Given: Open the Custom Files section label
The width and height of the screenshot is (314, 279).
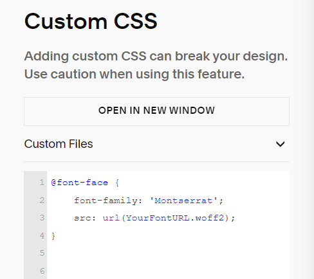Looking at the screenshot, I should pos(59,144).
